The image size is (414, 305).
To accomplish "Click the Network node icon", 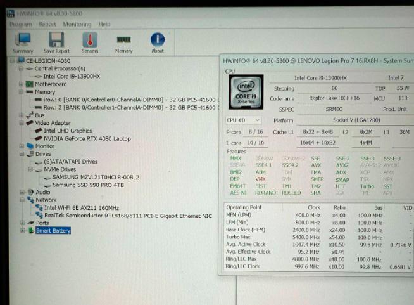I will click(30, 200).
